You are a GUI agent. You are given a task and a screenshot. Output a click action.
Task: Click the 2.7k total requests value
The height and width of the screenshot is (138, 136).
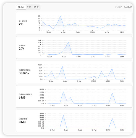[22, 49]
